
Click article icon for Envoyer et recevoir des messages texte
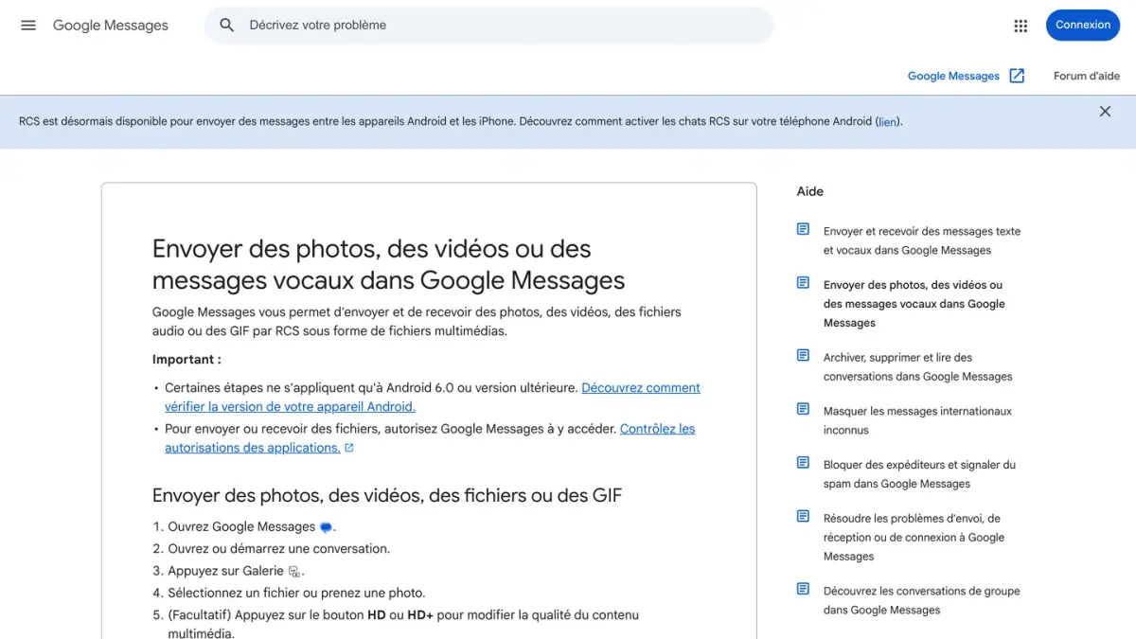(x=803, y=230)
